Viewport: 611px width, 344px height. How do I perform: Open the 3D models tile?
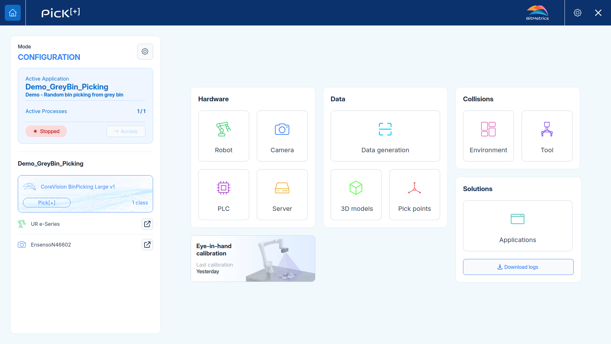[x=356, y=195]
